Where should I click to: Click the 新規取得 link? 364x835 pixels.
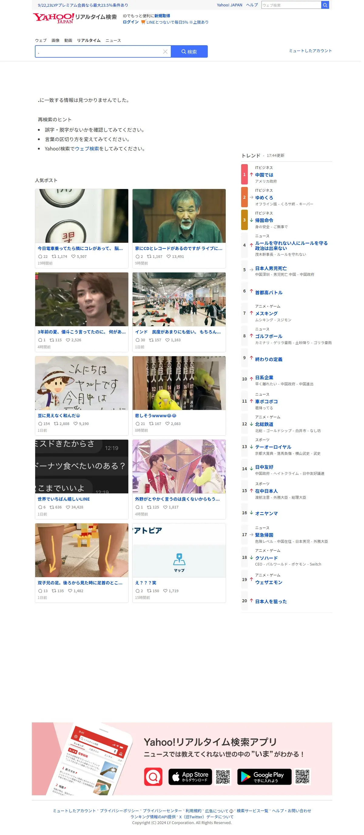point(162,15)
